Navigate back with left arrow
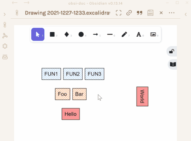Screen dimensions: 191x141 coord(15,3)
